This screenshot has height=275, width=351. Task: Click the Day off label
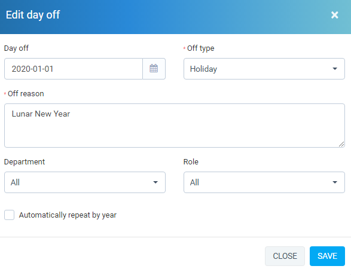(x=16, y=48)
